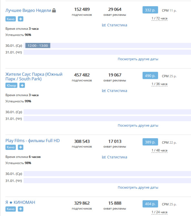The image size is (191, 216).
Task: Open Статистика chart for Жители Саус Парка
Action: click(114, 91)
